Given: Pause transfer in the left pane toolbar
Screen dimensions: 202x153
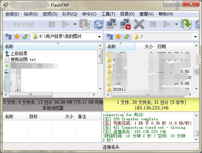Looking at the screenshot, I should point(52,24).
